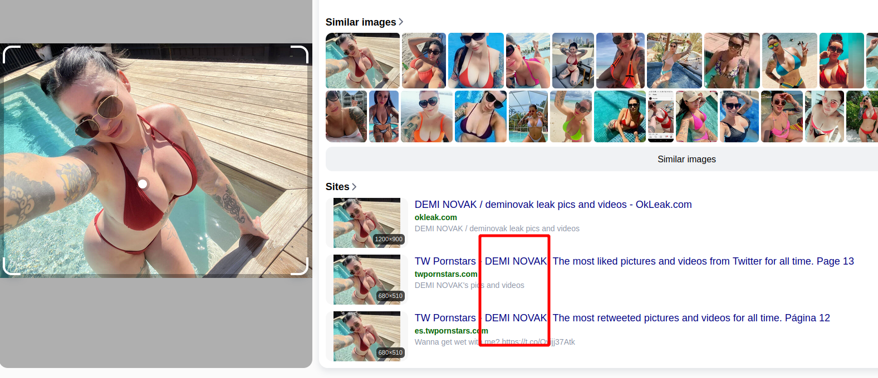Image resolution: width=878 pixels, height=378 pixels.
Task: Open thumbnail beside the es.twpornstars.com result
Action: 367,336
